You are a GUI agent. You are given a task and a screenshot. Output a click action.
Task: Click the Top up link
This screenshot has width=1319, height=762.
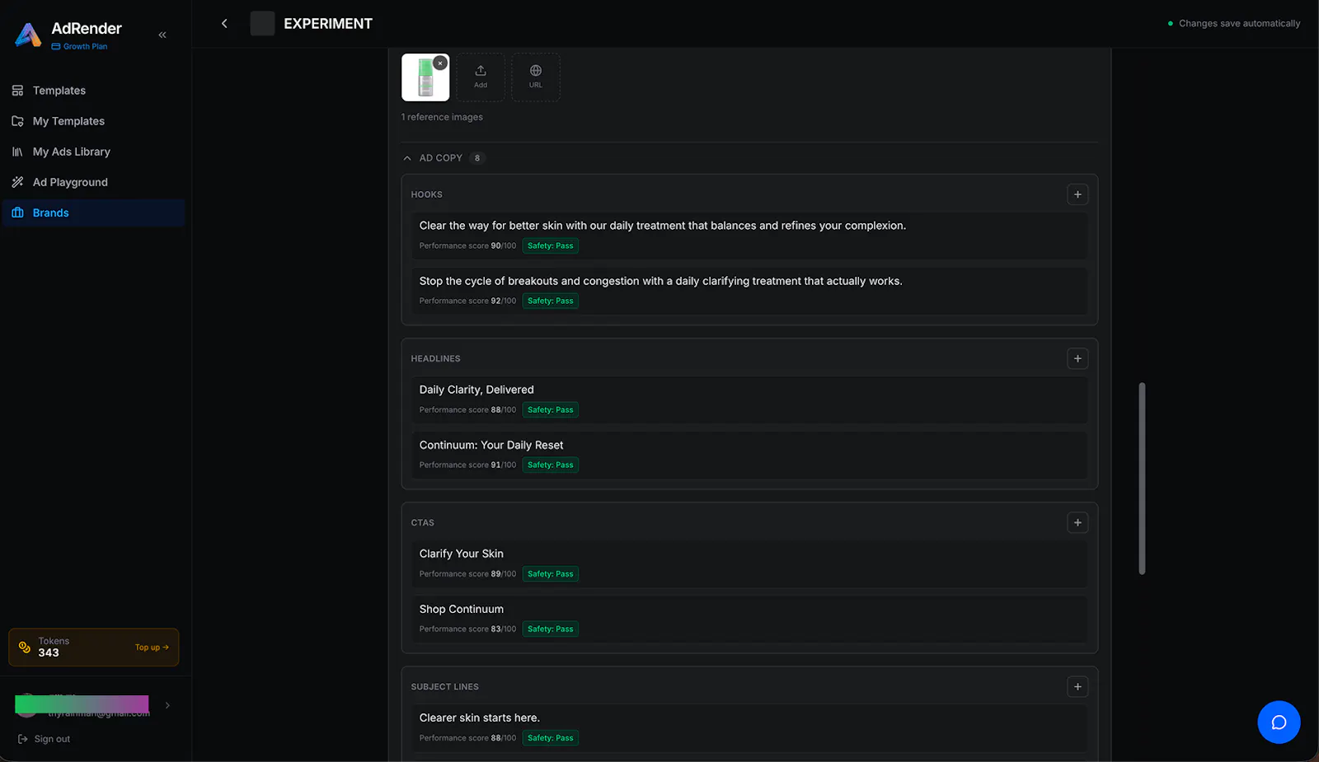click(152, 647)
